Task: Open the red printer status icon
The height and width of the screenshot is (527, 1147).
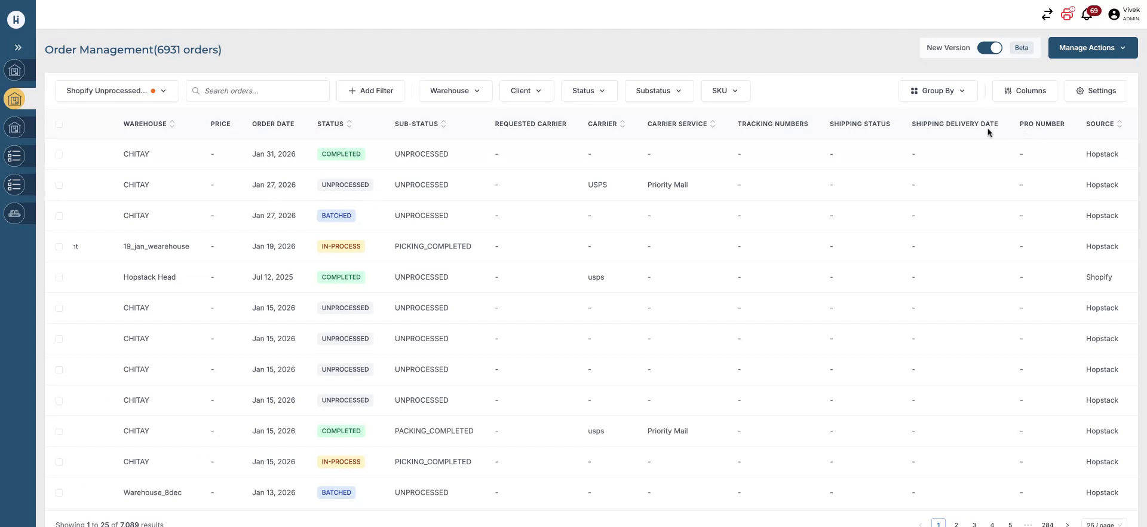Action: click(x=1067, y=14)
